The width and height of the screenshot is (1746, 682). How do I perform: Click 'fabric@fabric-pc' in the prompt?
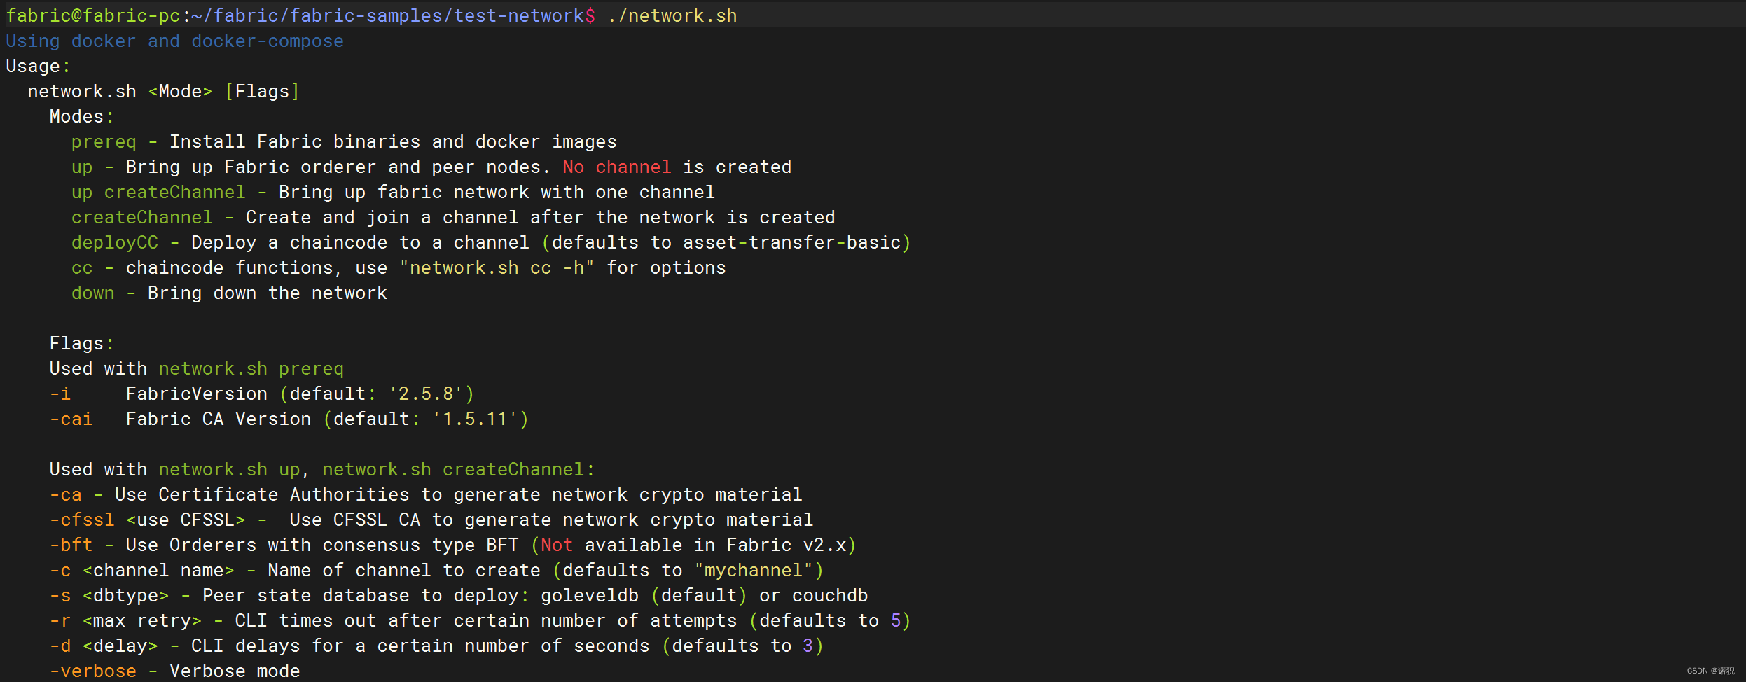(92, 15)
